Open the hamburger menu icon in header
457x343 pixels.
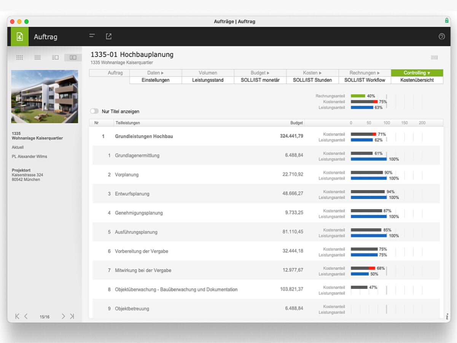(x=92, y=36)
